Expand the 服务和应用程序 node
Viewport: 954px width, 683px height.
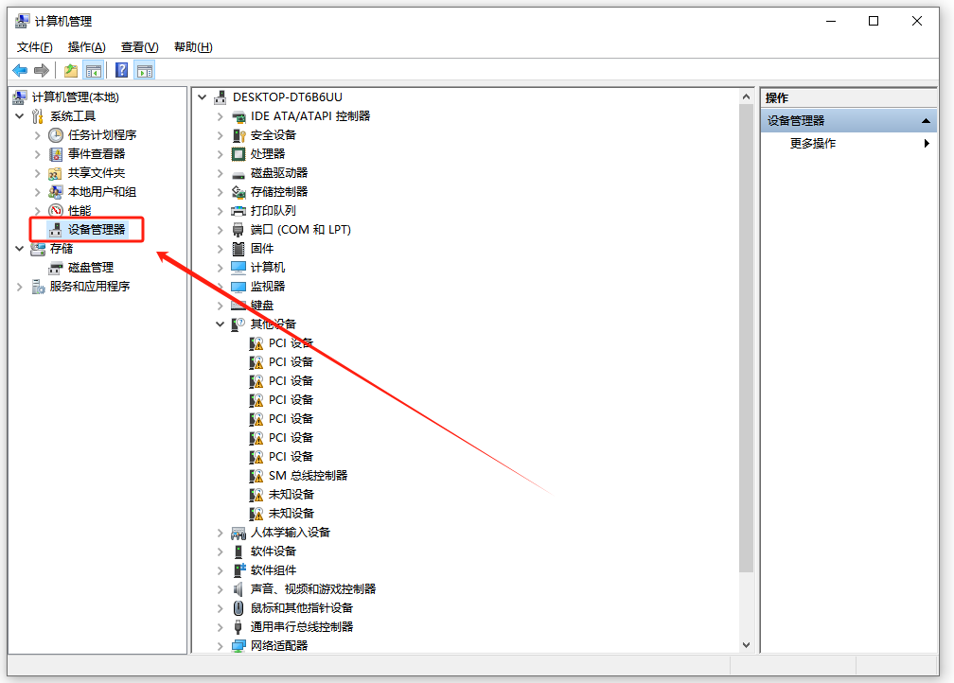[x=20, y=287]
